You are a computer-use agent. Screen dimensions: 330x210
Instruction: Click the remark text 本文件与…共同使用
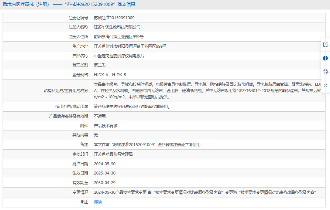point(147,145)
